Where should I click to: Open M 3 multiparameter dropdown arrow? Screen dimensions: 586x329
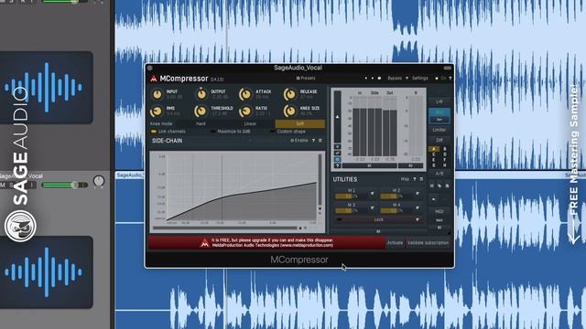[x=373, y=208]
